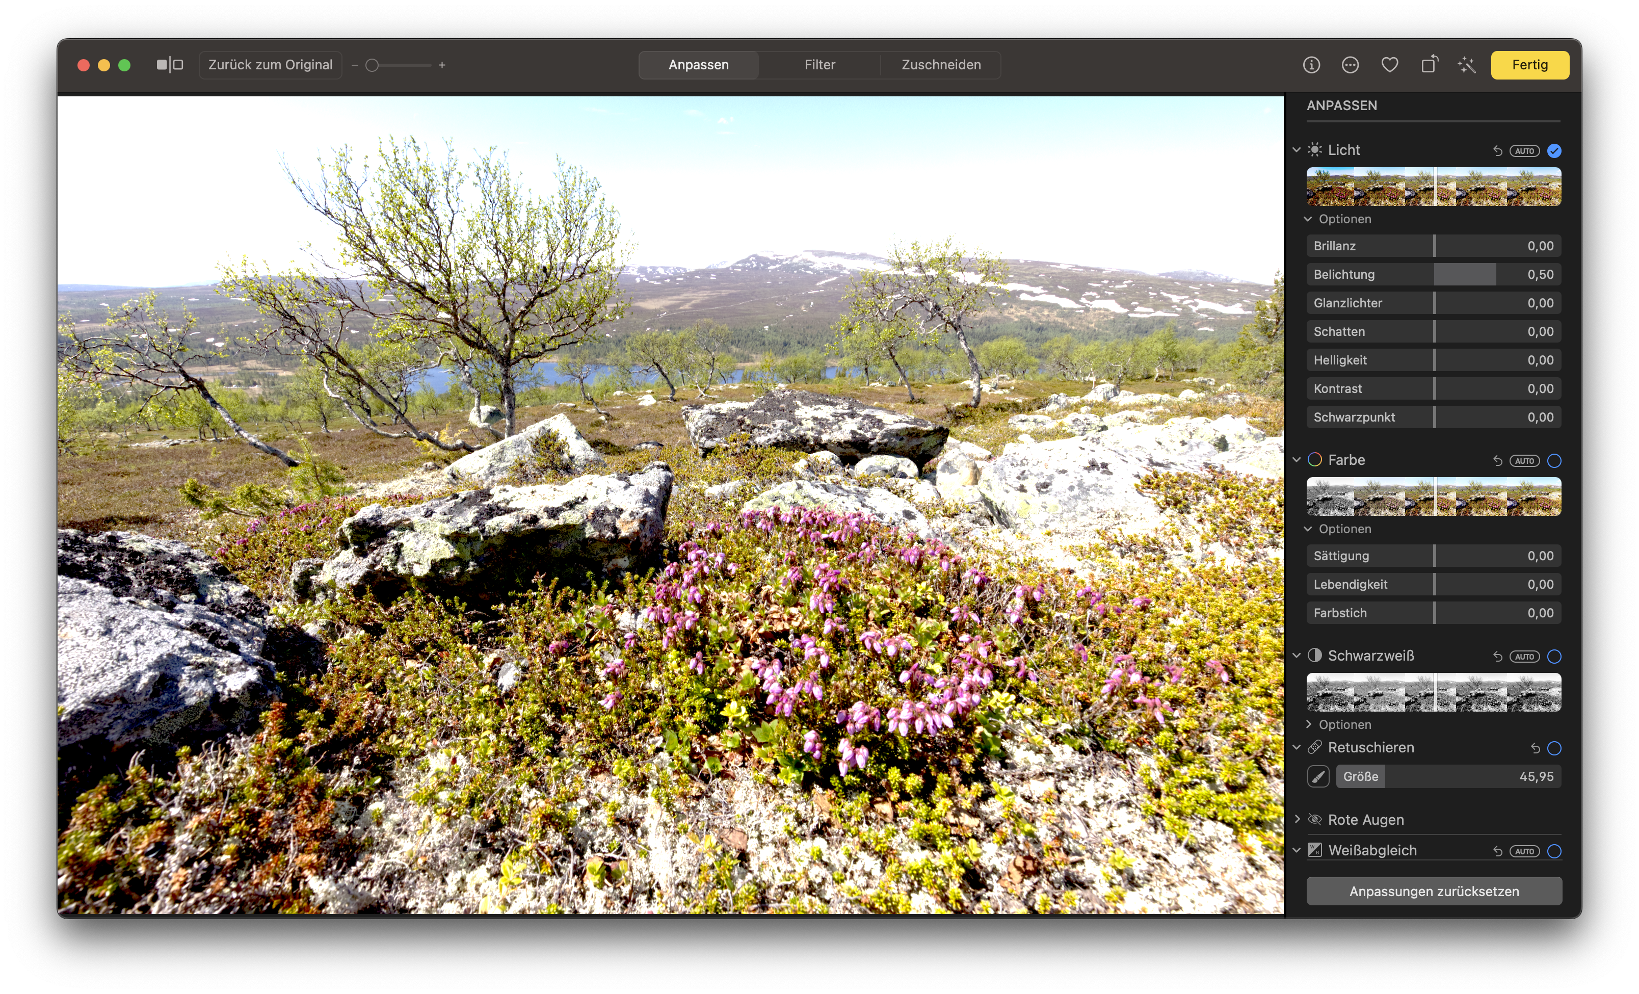1639x994 pixels.
Task: Click the Sättigung slider
Action: coord(1434,556)
